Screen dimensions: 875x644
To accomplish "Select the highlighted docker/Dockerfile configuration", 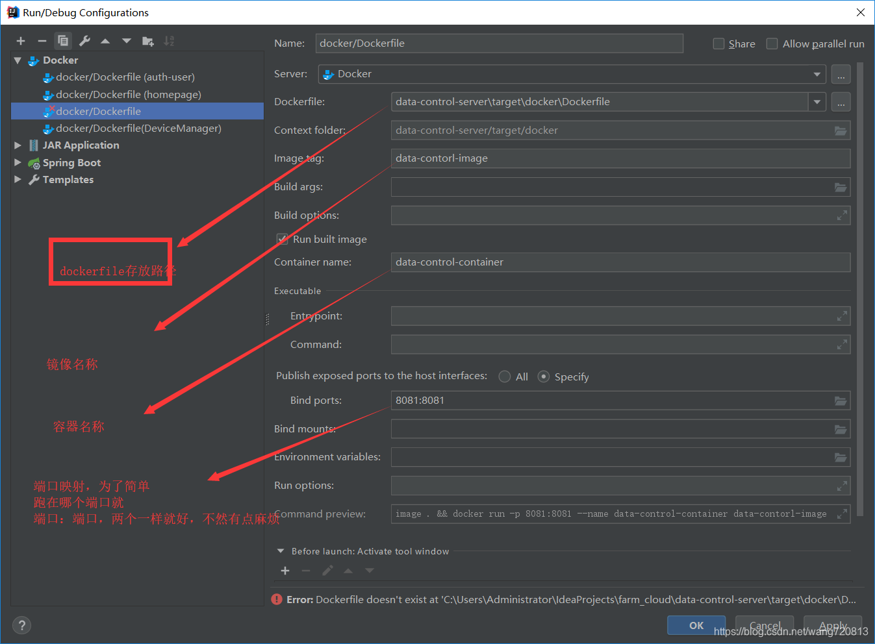I will pyautogui.click(x=137, y=111).
